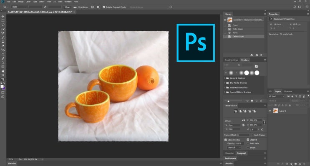Open the Window menu

tap(68, 2)
